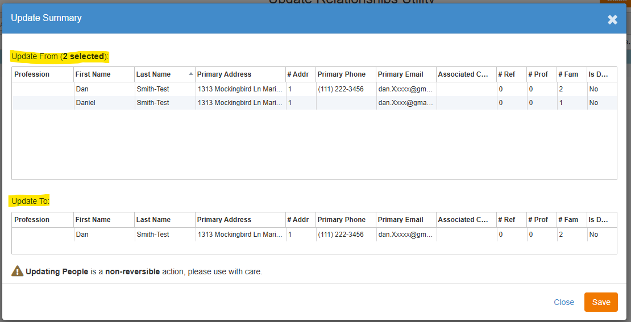Click # Fam header in Update To table
The image size is (631, 322).
click(x=571, y=220)
